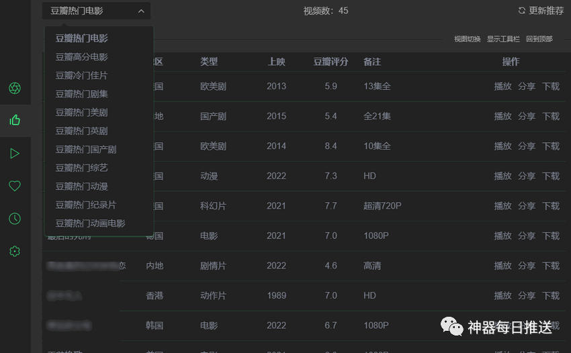This screenshot has width=571, height=353.
Task: Open the aperture browse icon in sidebar
Action: 15,88
